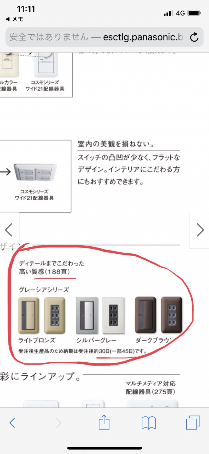
Task: Open the bookmarks book icon
Action: tap(149, 423)
